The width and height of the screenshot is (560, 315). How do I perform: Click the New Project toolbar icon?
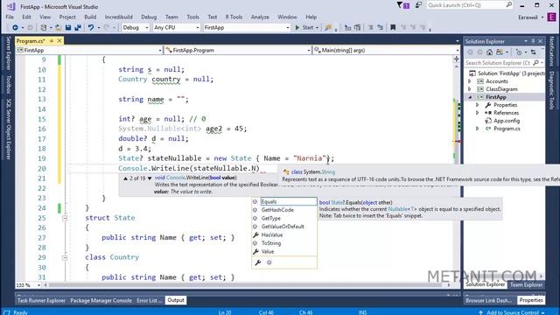pyautogui.click(x=44, y=27)
